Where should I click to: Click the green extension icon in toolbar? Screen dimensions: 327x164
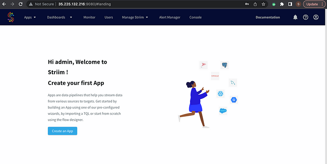click(x=273, y=4)
